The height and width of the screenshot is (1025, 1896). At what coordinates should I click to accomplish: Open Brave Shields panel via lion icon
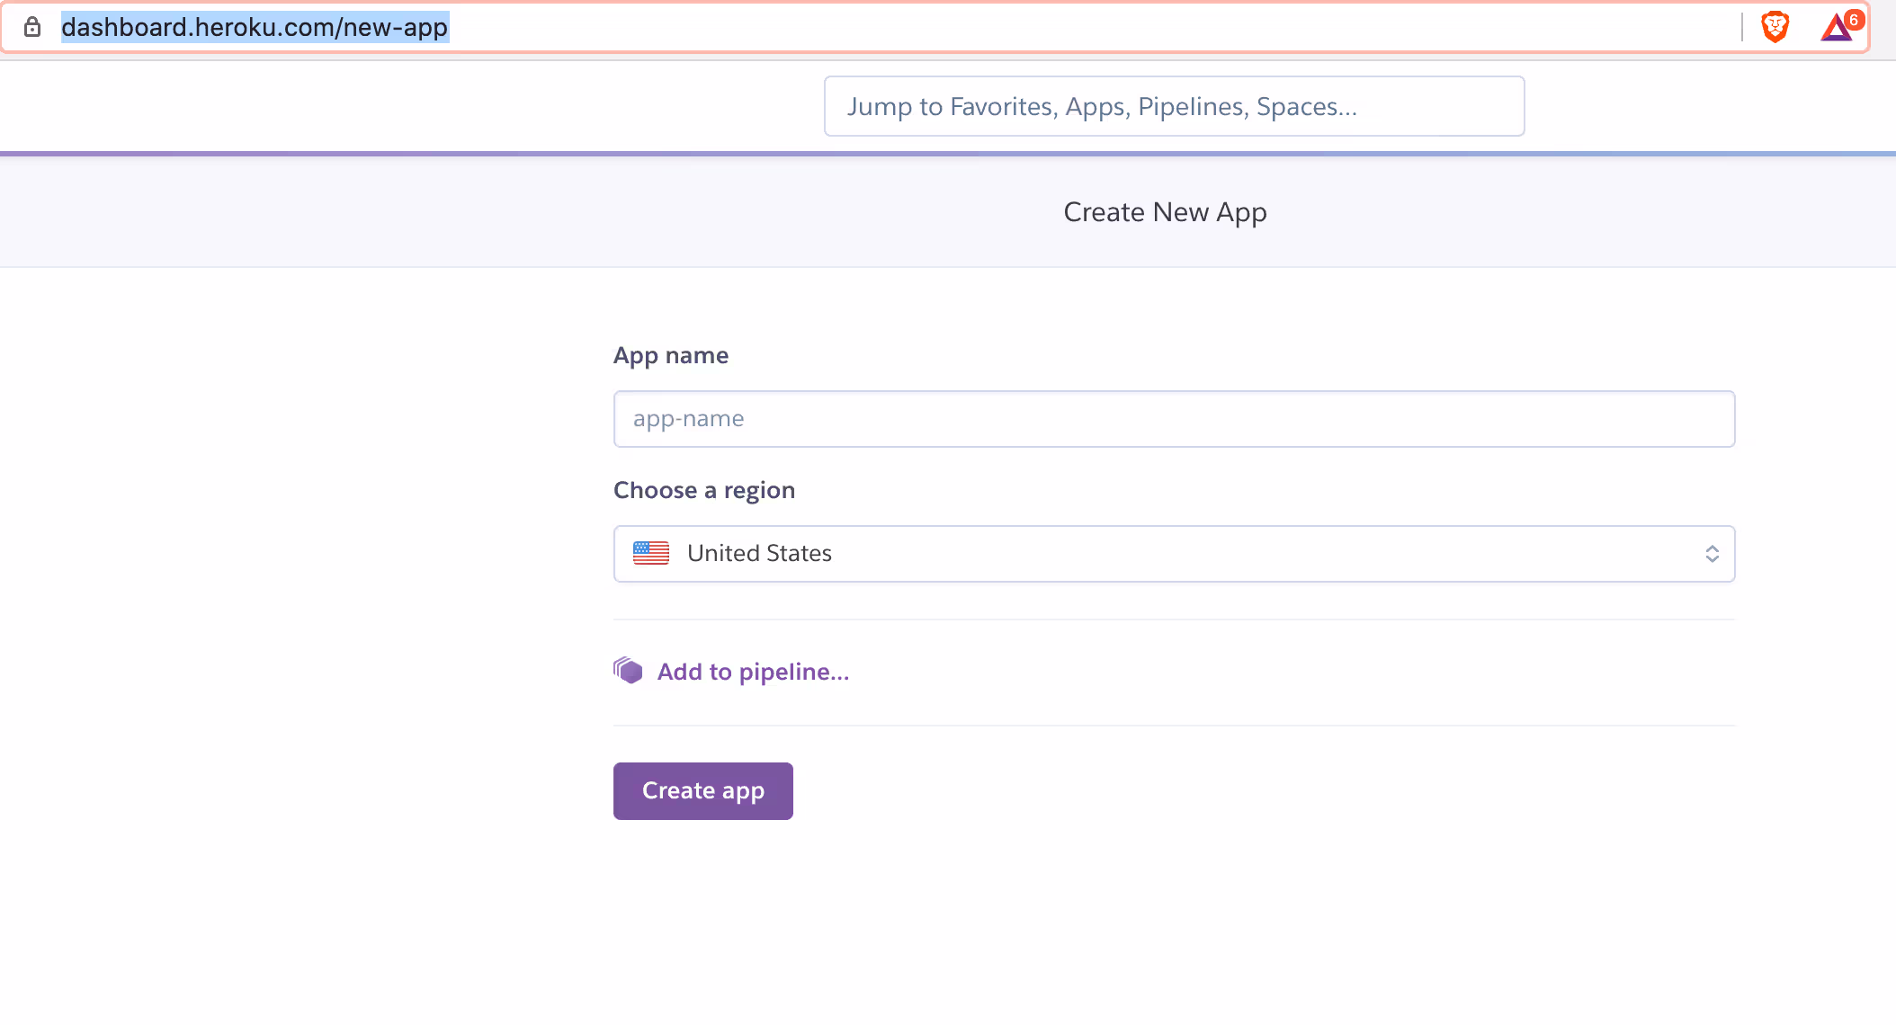click(1774, 26)
